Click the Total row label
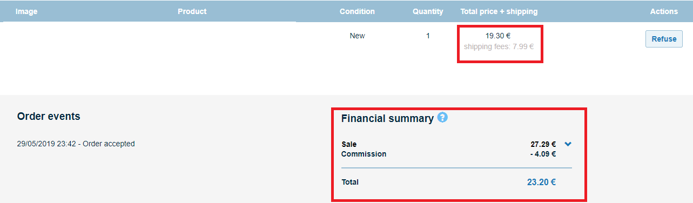 click(x=350, y=182)
